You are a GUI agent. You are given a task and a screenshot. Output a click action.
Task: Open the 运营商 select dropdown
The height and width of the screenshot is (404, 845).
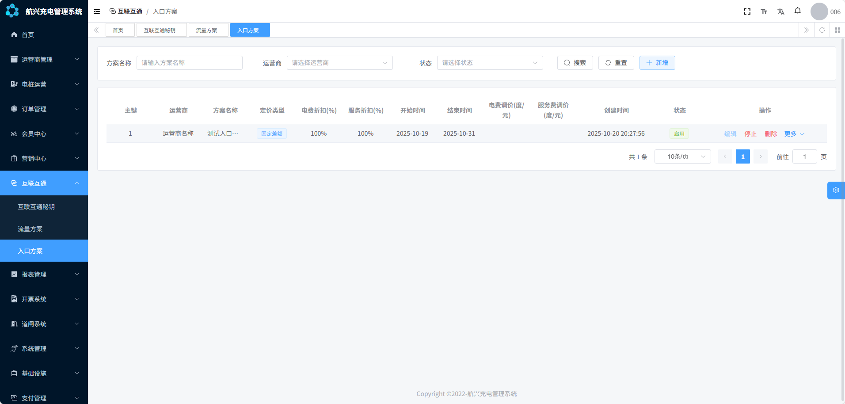tap(339, 63)
